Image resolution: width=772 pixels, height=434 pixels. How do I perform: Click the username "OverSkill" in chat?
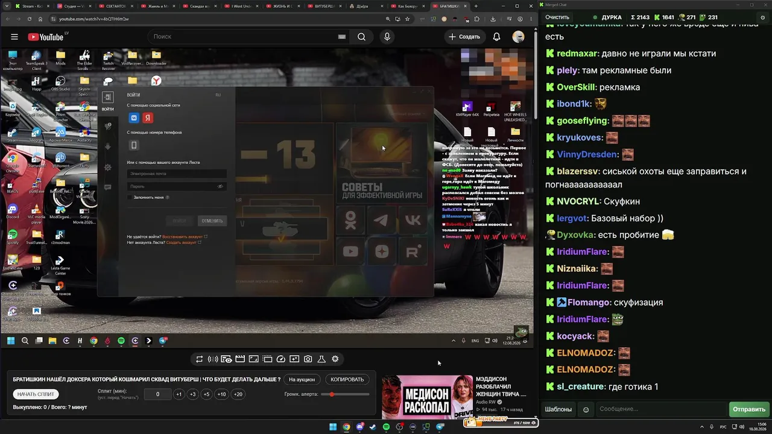point(576,87)
